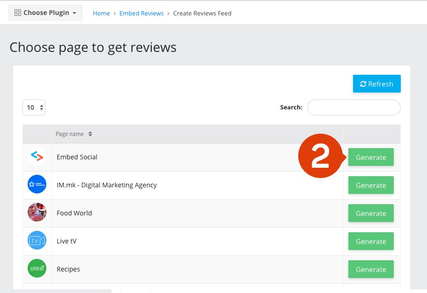
Task: Click the Live tV page logo
Action: pos(37,240)
